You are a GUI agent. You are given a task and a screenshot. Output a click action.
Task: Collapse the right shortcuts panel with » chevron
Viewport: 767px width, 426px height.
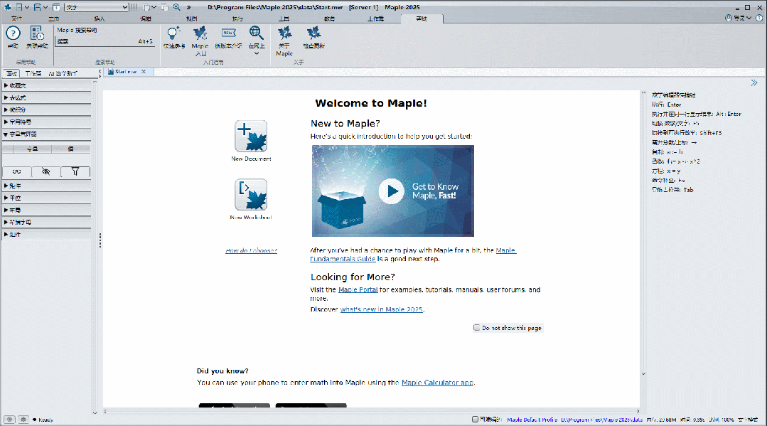[x=753, y=82]
